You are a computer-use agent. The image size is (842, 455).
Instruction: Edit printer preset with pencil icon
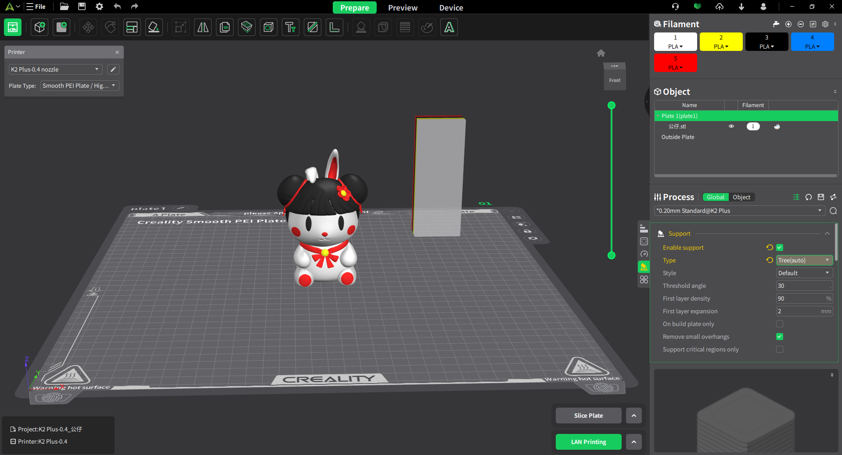tap(113, 69)
